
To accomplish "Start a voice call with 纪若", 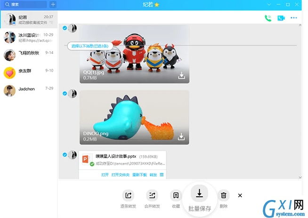I will 268,18.
